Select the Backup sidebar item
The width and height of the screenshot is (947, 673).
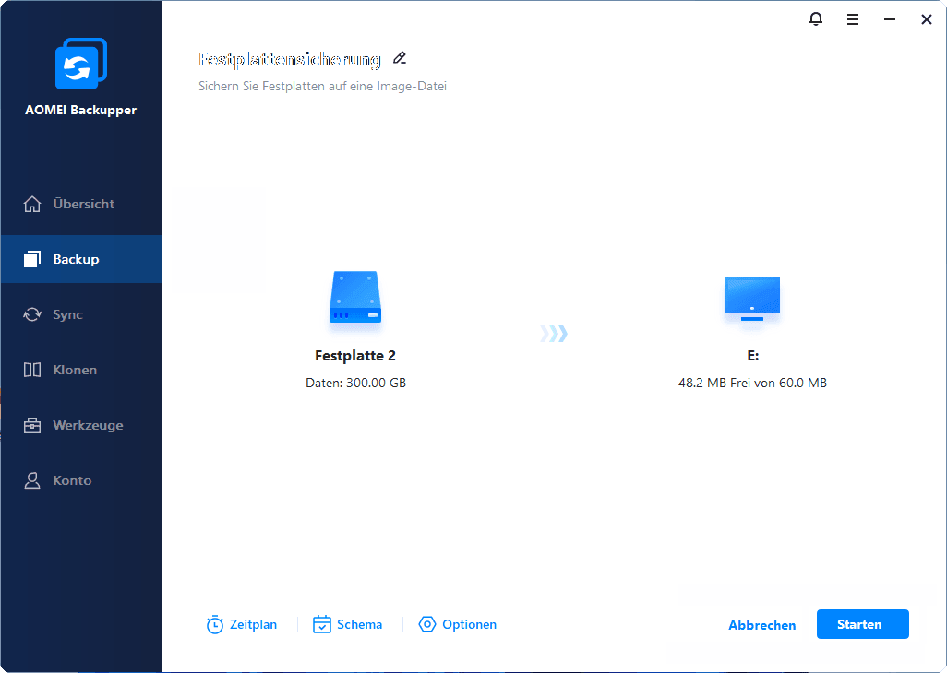[x=81, y=259]
